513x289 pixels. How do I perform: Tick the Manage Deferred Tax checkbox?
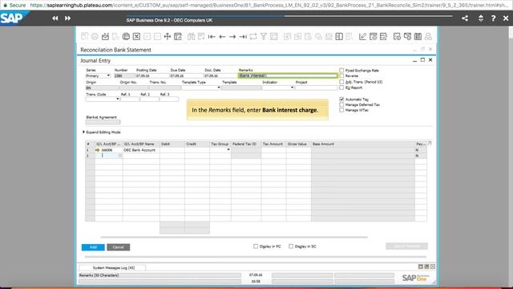coord(341,104)
